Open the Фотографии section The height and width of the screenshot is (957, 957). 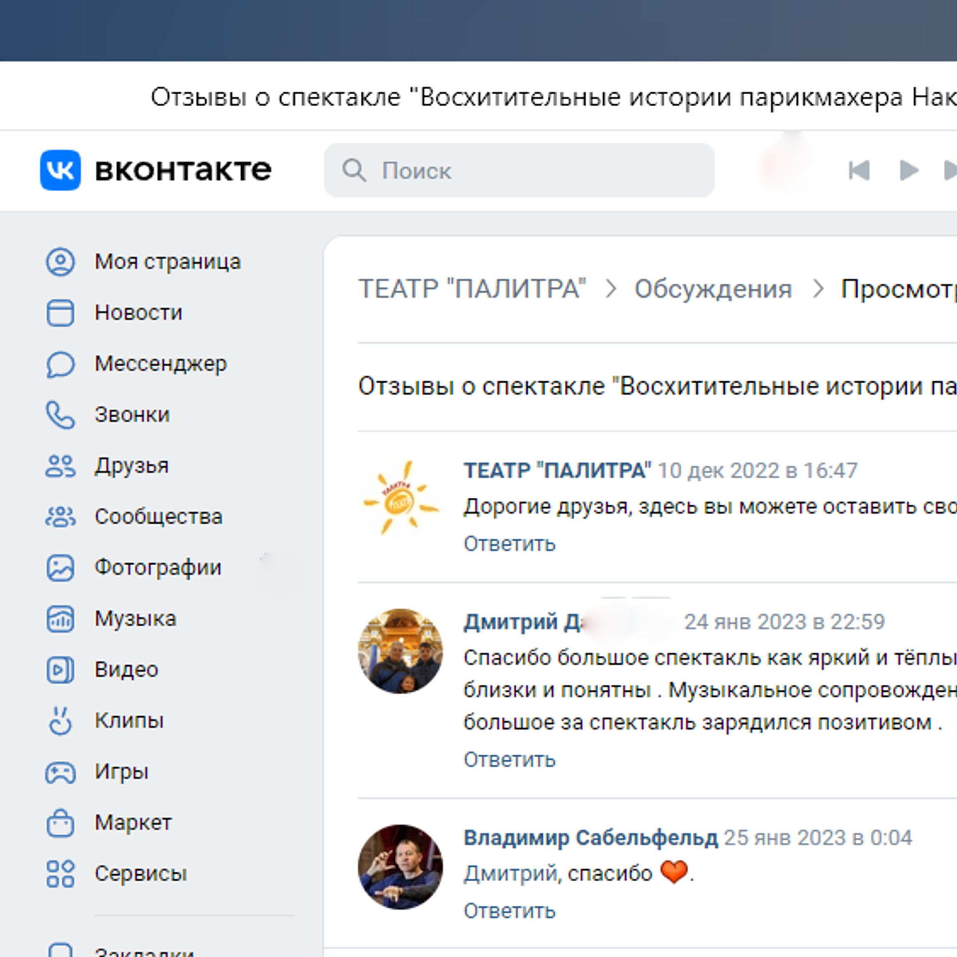pos(157,568)
